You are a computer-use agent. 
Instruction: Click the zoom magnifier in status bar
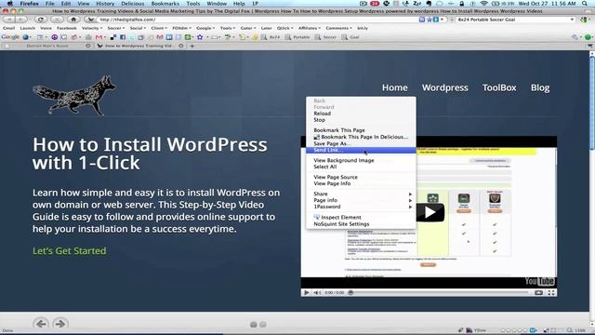(x=570, y=330)
